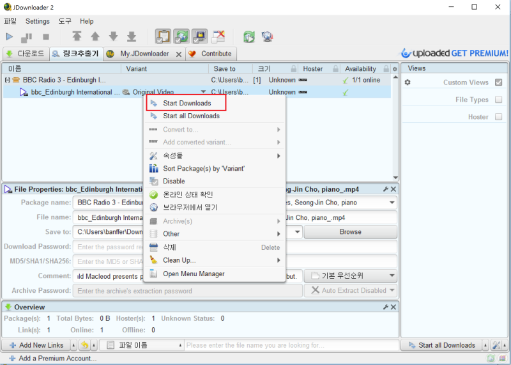511x365 pixels.
Task: Click the Pause downloads toolbar icon
Action: pyautogui.click(x=26, y=37)
